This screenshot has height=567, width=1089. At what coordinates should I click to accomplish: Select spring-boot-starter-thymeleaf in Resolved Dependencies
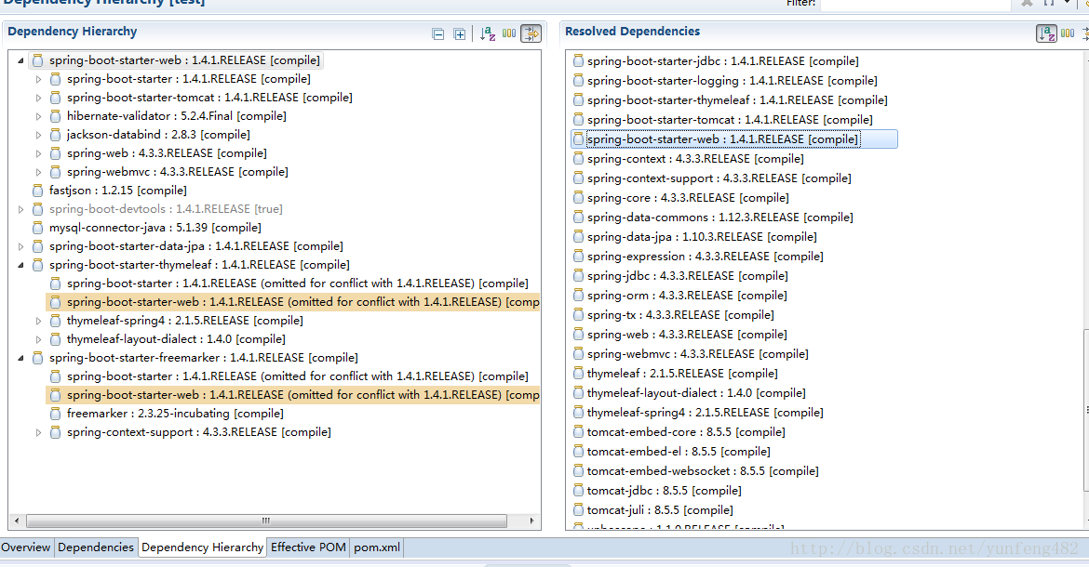coord(737,99)
